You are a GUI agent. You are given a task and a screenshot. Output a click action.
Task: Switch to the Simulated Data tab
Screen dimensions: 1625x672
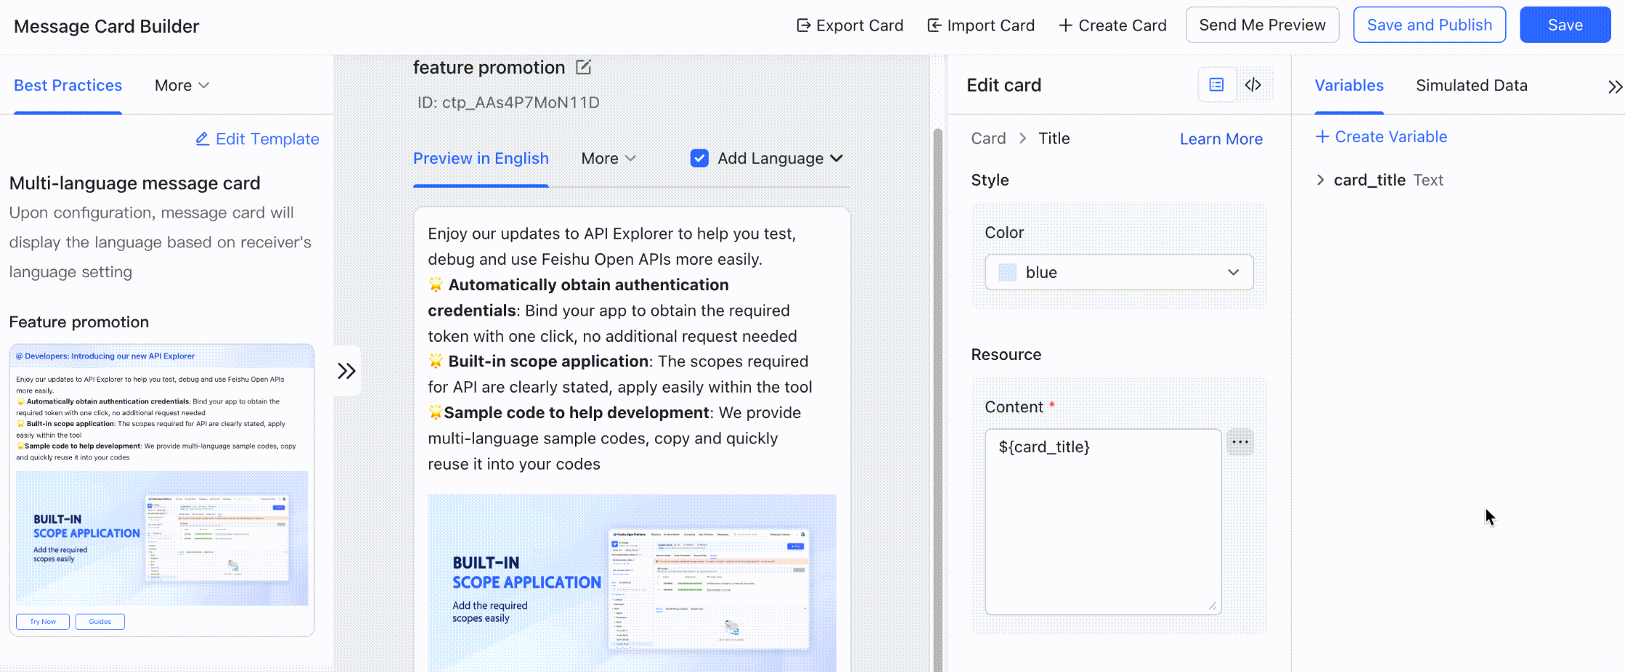tap(1471, 86)
